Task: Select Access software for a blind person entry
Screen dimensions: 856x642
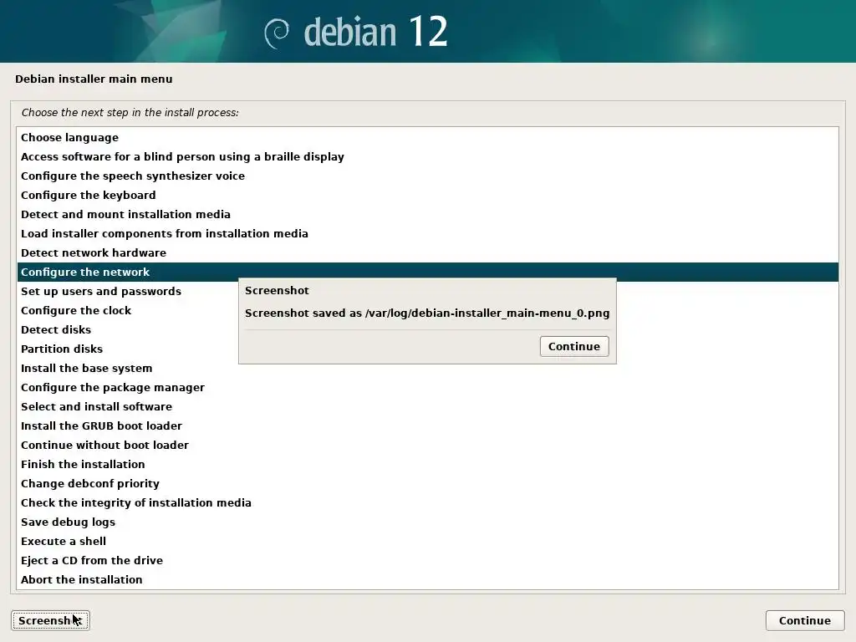Action: click(427, 156)
